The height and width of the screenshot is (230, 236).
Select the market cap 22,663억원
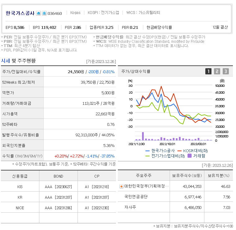[x=105, y=114]
